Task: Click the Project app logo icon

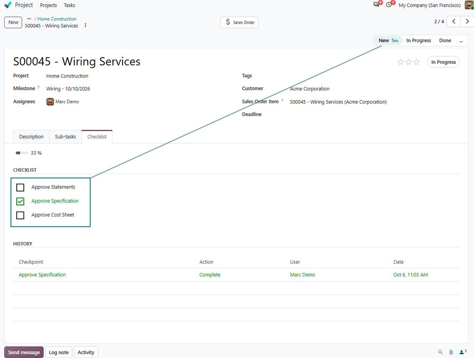Action: [x=8, y=5]
